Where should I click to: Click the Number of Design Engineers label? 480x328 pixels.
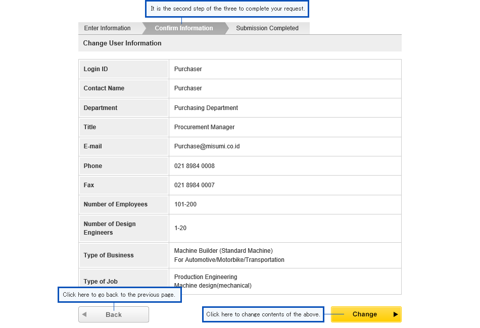click(x=110, y=229)
